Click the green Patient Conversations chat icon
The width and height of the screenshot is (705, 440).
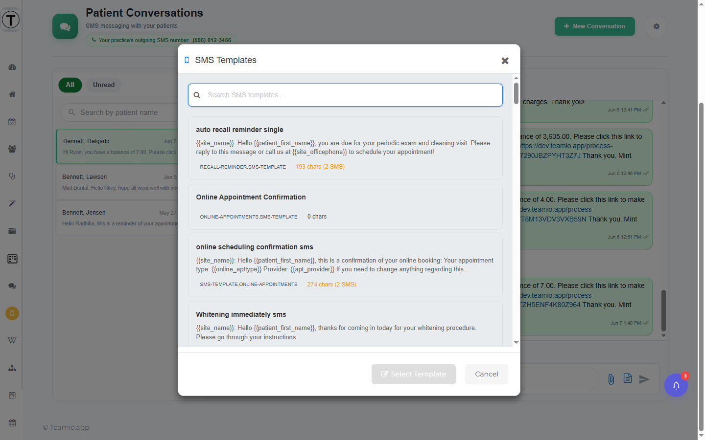[65, 26]
